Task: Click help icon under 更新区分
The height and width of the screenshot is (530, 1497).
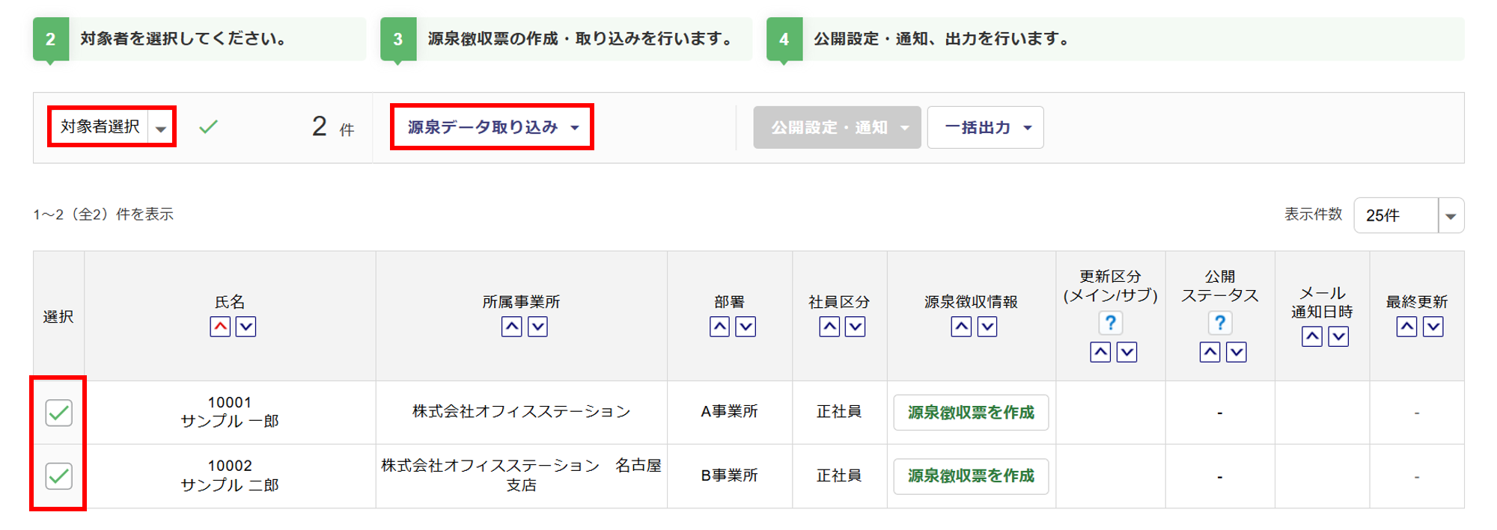Action: [x=1111, y=323]
